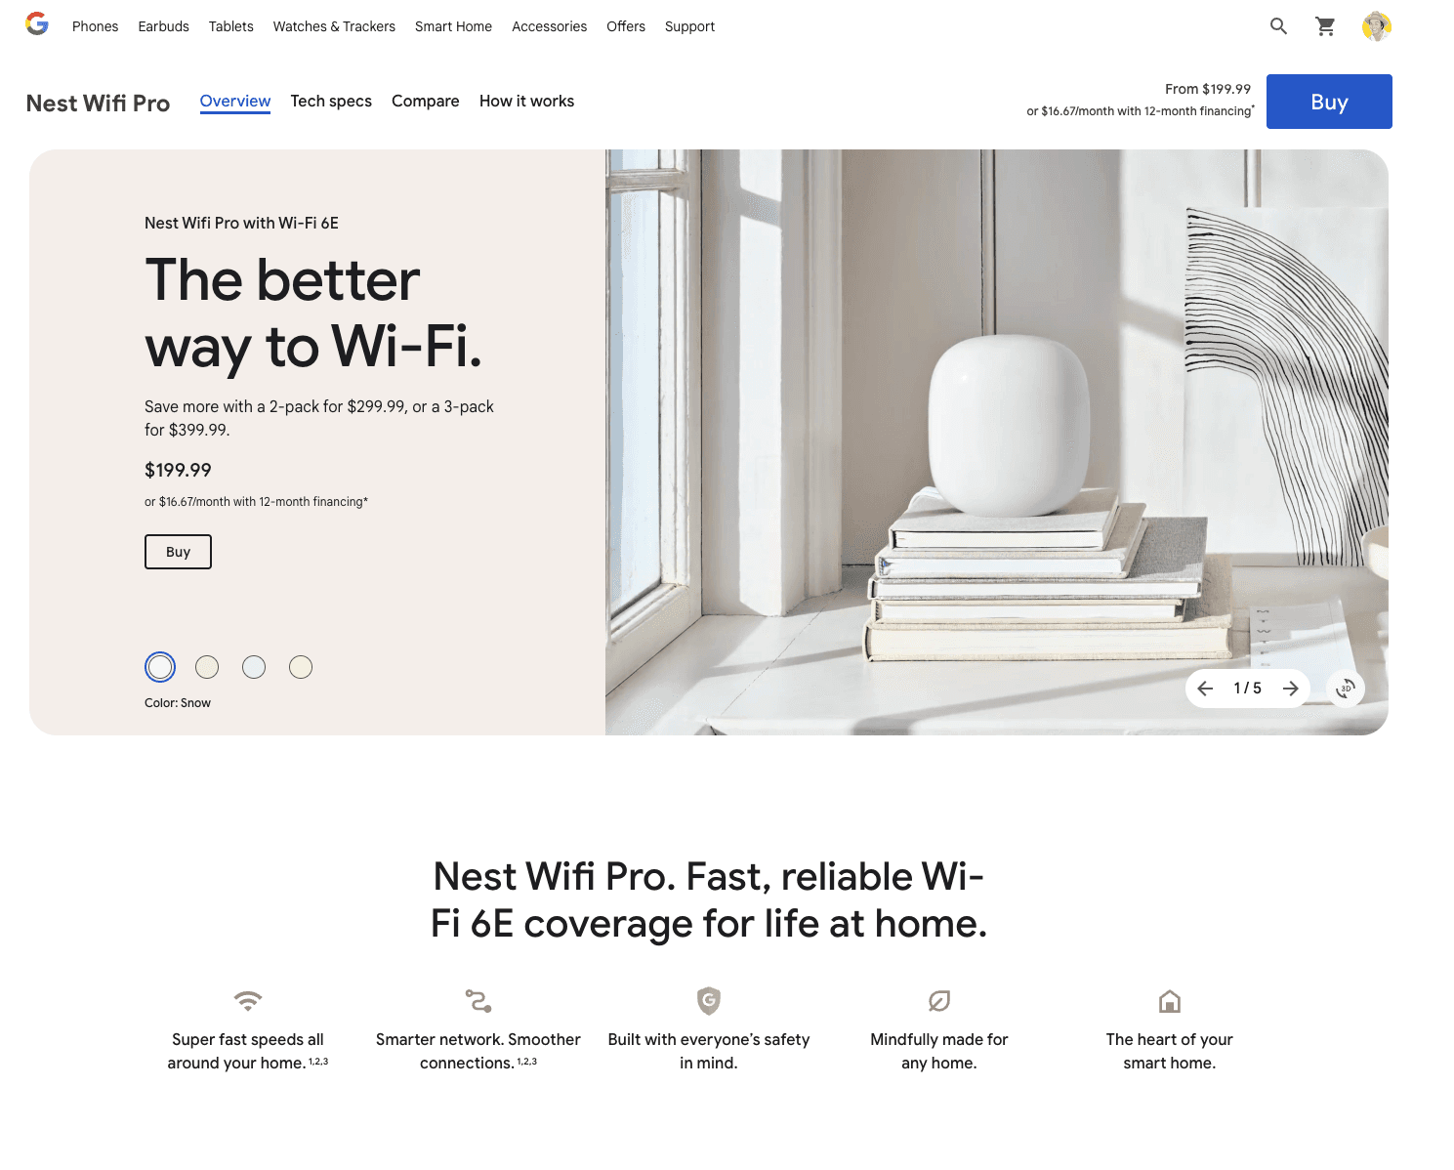Screen dimensions: 1454x1170
Task: Select the fourth pale yellow color option
Action: pyautogui.click(x=301, y=667)
